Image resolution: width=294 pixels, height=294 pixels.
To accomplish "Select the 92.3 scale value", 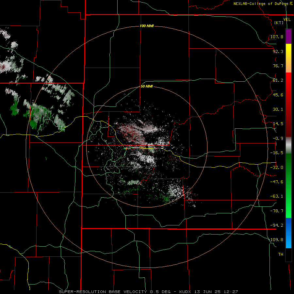I will click(278, 51).
